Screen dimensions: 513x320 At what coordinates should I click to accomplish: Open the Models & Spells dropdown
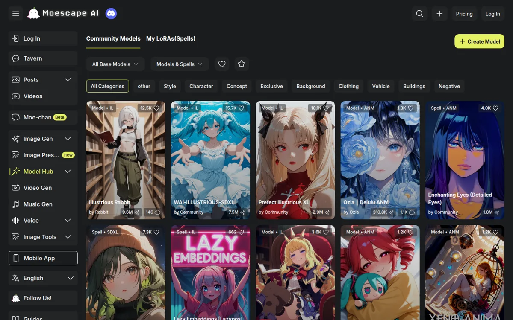180,64
